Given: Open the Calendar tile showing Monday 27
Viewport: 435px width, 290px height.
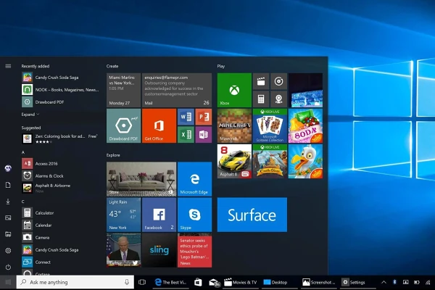Looking at the screenshot, I should click(123, 90).
